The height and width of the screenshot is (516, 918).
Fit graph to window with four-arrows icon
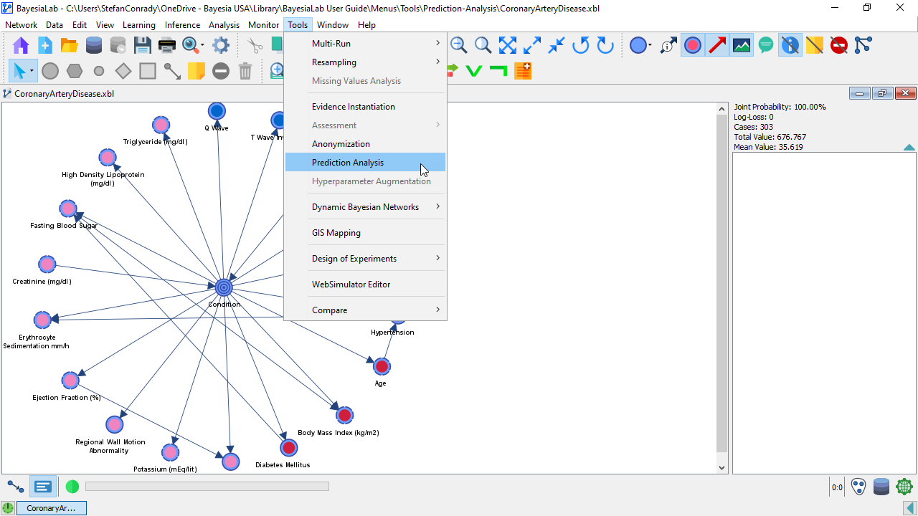(x=508, y=46)
